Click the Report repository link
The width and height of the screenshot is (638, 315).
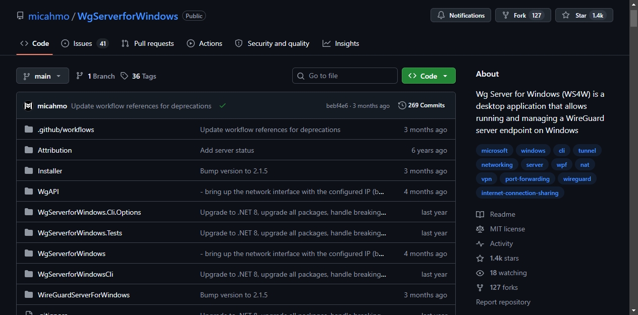503,302
